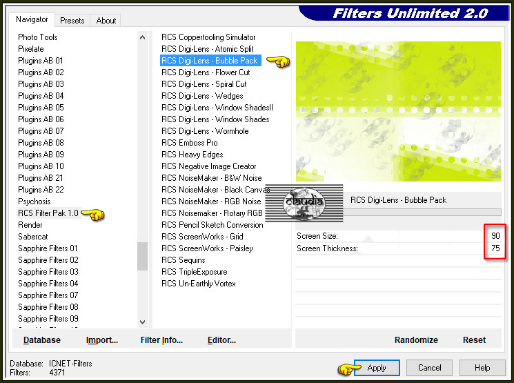This screenshot has height=383, width=514.
Task: Select the Psychosis category
Action: click(34, 202)
